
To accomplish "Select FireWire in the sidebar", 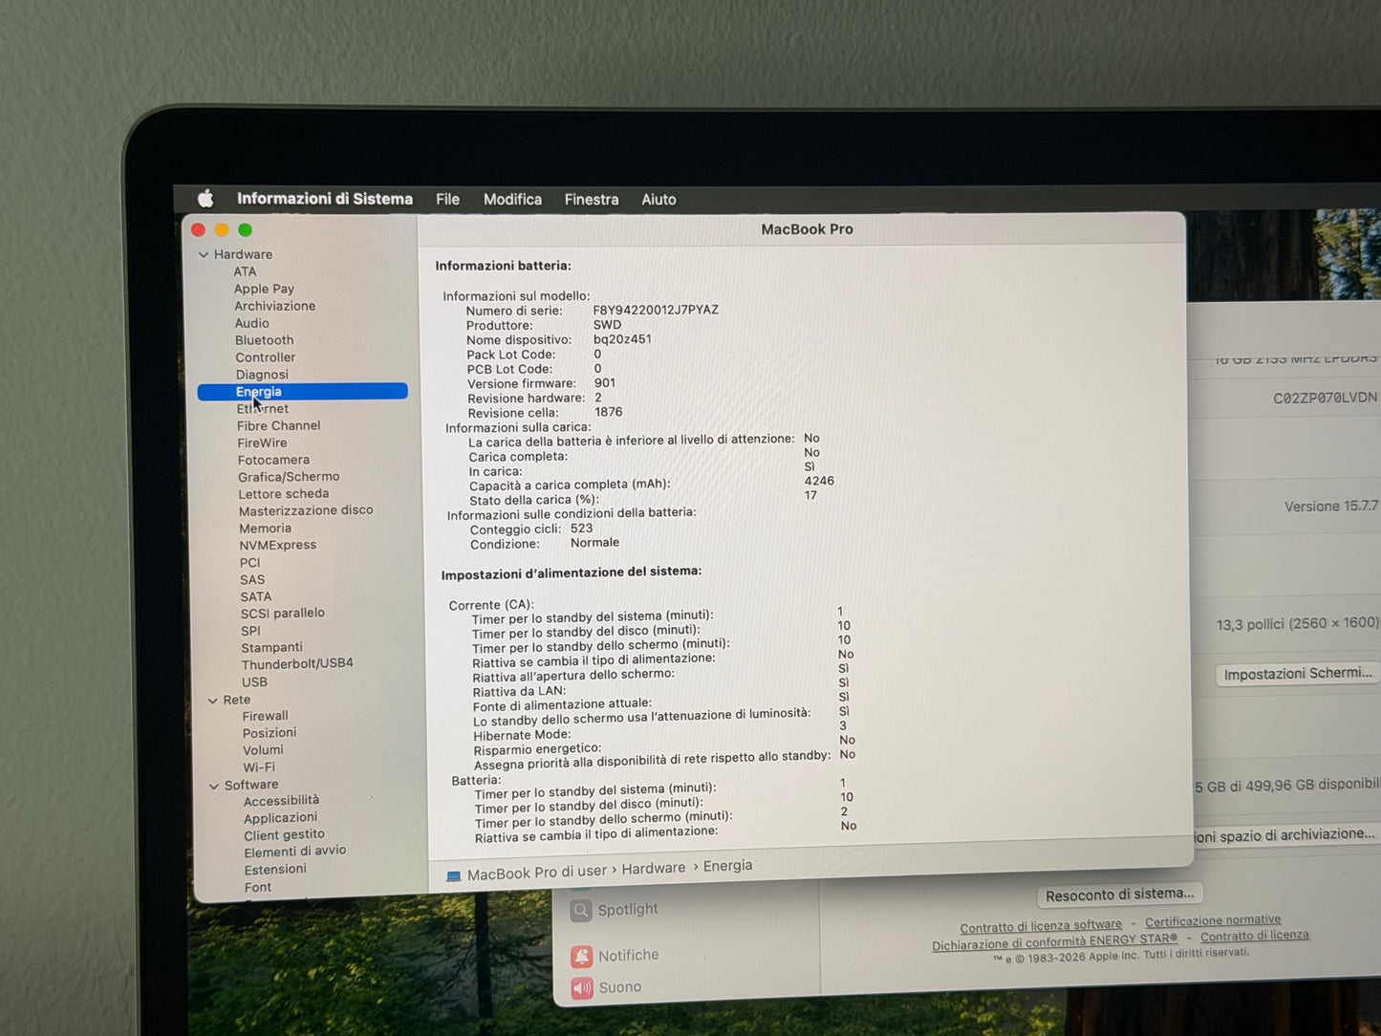I will point(262,442).
